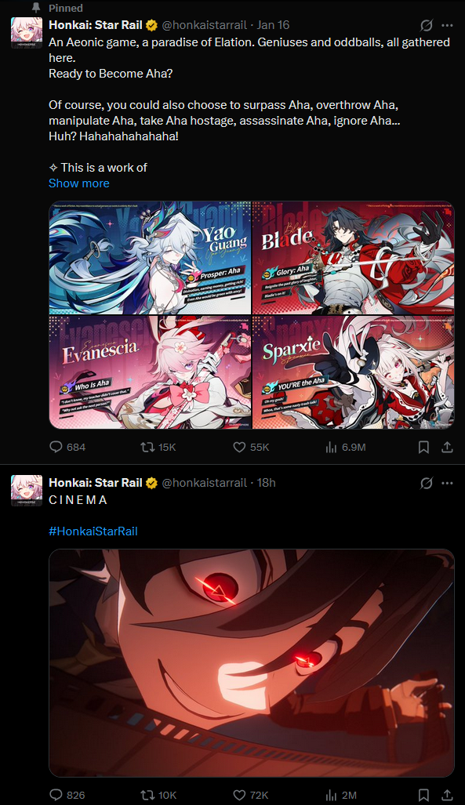Repost the pinned post with 15K reposts
The image size is (465, 805).
[x=158, y=447]
